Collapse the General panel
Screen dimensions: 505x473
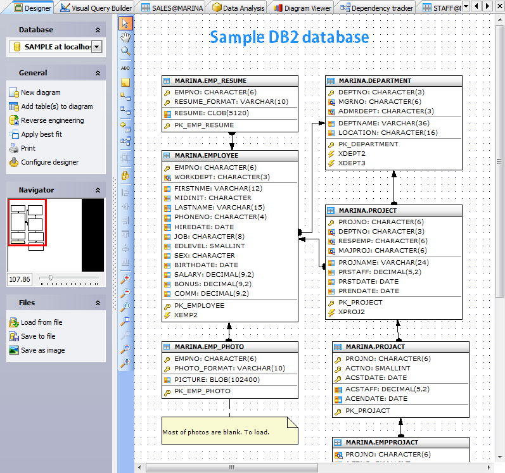tap(98, 73)
